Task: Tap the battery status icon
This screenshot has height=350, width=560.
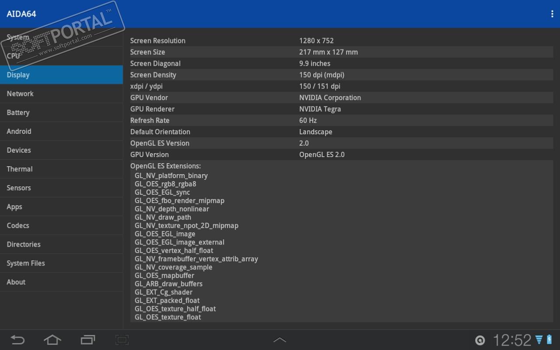Action: (549, 340)
